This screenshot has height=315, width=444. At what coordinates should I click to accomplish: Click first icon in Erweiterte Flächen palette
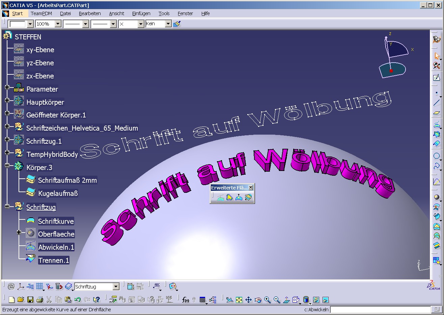(220, 198)
